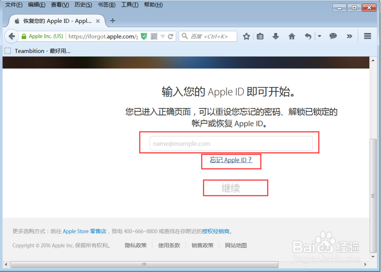Expand dropdown arrow next to undo icon
Viewport: 381px width, 272px height.
point(320,36)
